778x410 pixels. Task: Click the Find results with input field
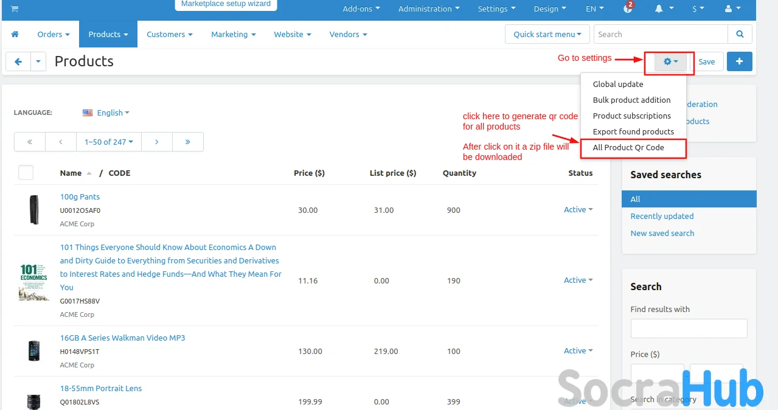[x=689, y=328]
